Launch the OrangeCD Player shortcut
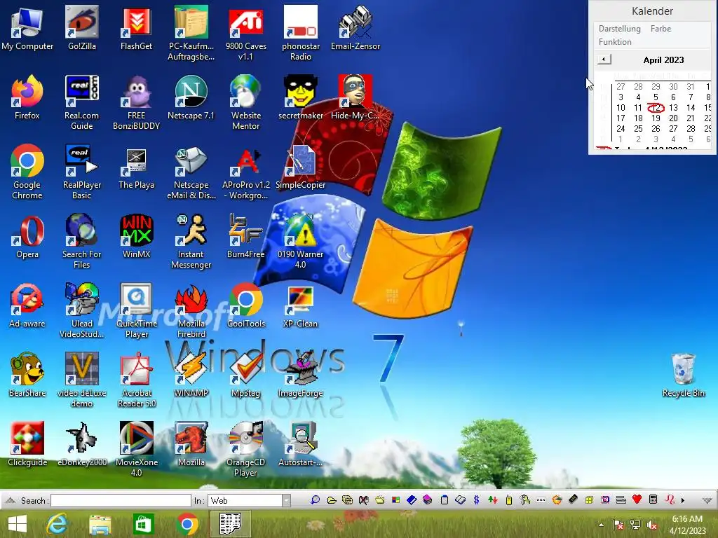This screenshot has width=718, height=538. (x=246, y=449)
